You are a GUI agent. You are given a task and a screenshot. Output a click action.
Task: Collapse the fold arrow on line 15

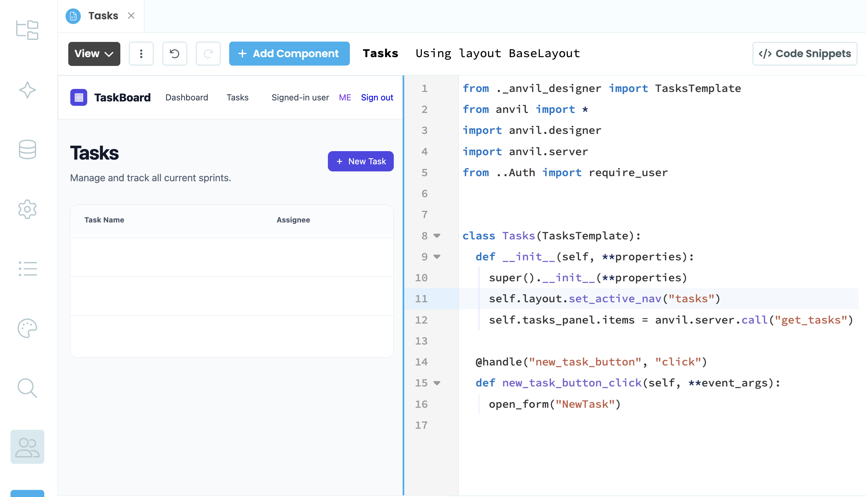tap(437, 383)
